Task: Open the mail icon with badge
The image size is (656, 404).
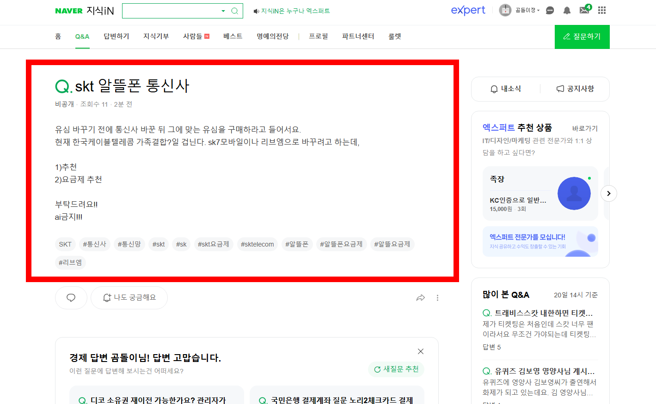Action: coord(585,9)
